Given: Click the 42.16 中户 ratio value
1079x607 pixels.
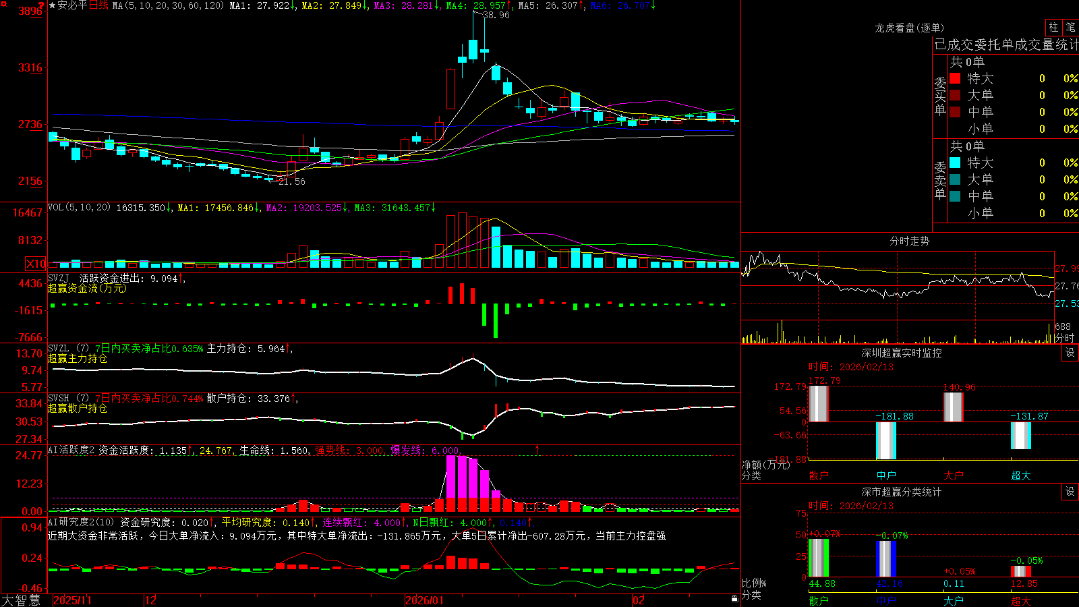Looking at the screenshot, I should tap(889, 583).
